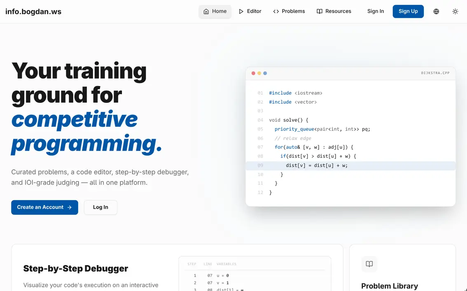
Task: Select highlighted code line 09
Action: click(x=350, y=165)
